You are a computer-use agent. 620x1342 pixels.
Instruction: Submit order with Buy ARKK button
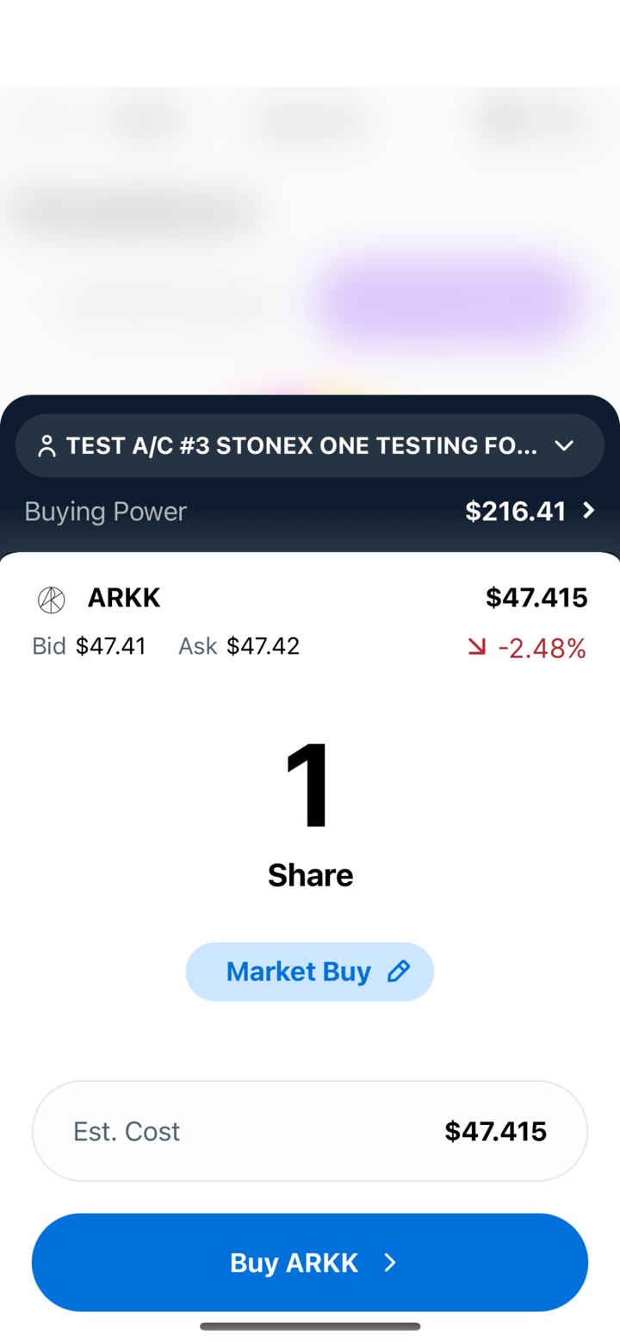click(310, 1263)
